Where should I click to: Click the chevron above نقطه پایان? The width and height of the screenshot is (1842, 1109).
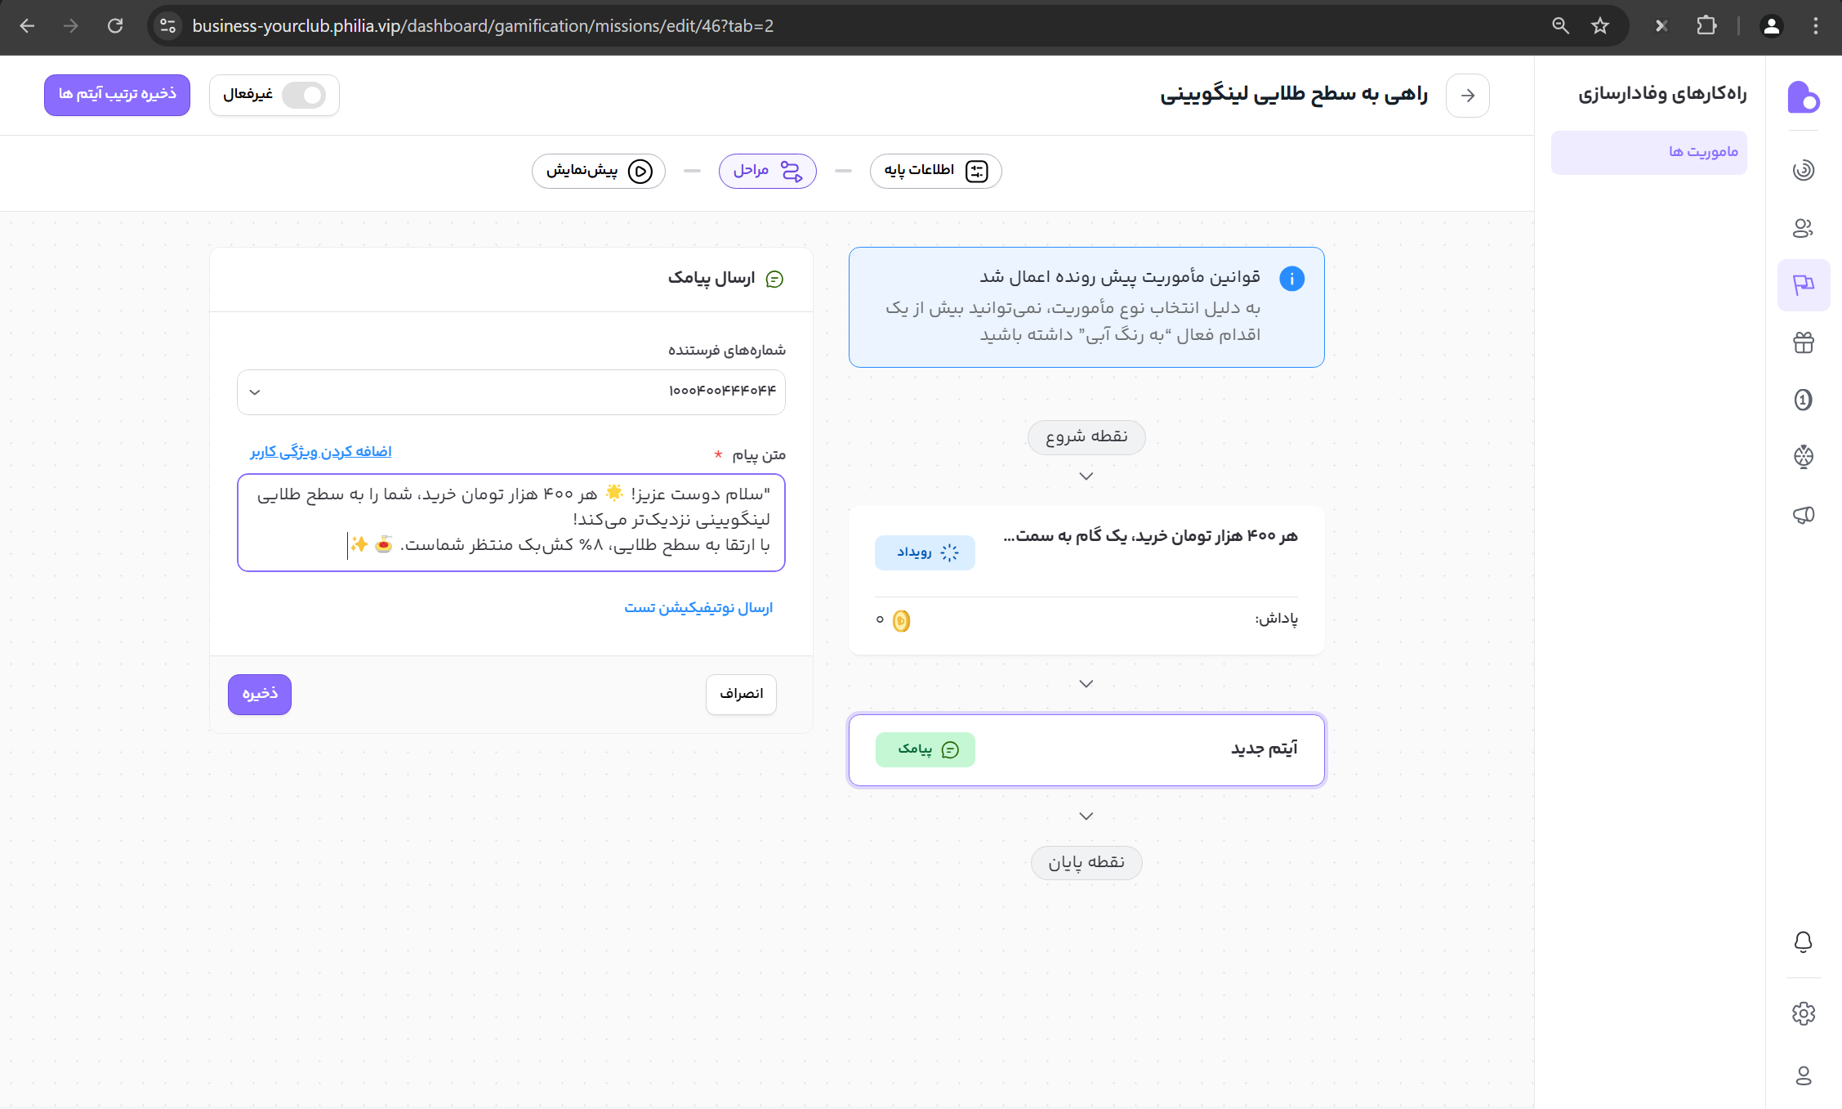1086,816
